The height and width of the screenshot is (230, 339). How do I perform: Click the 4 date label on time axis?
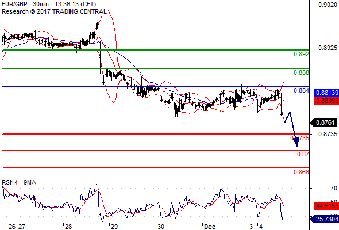[x=261, y=227]
